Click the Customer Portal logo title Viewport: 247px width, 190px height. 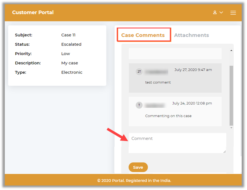[x=33, y=12]
